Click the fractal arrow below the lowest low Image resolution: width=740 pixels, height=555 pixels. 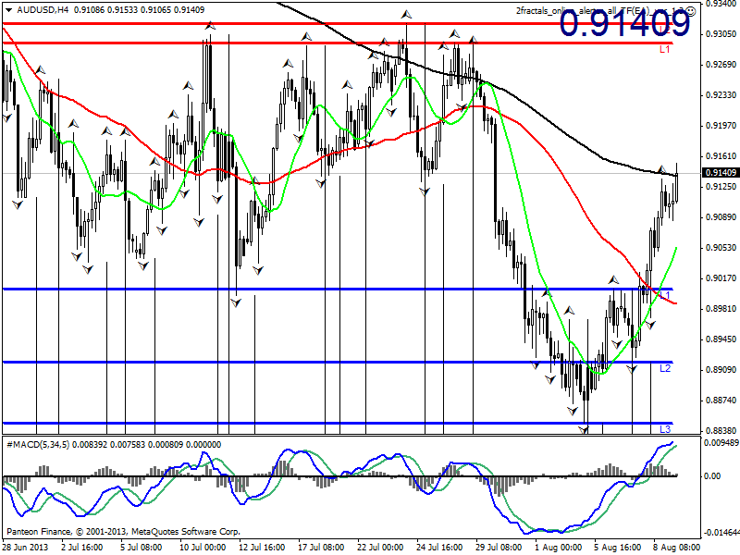pos(585,429)
